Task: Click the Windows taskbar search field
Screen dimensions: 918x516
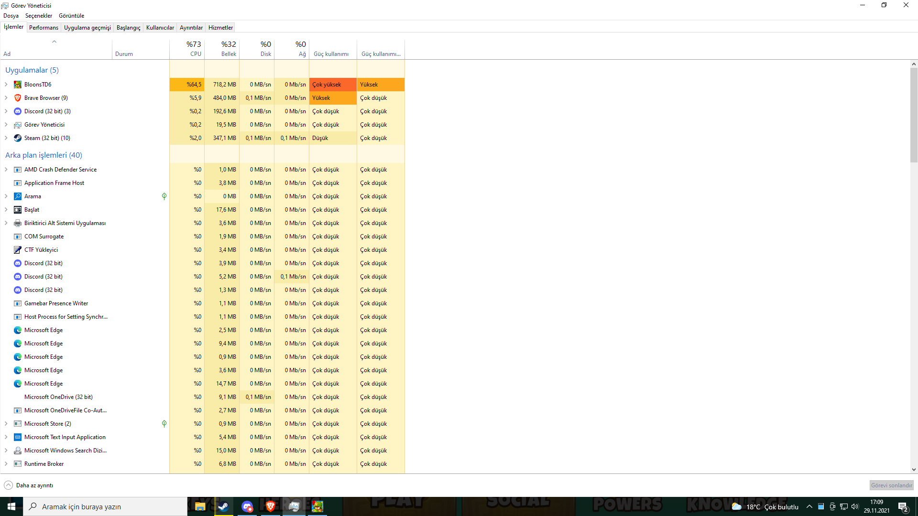Action: (105, 506)
